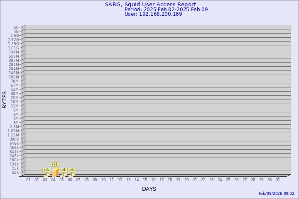Click the 5G mark on the y-axis
Viewport: 299px width, 199px height.
16,27
